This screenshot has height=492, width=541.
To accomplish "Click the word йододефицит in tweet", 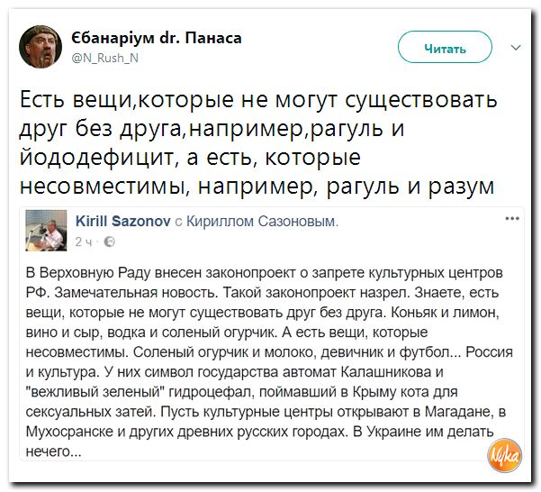I will point(96,157).
